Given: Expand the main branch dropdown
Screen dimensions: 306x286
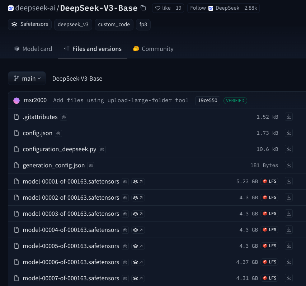Looking at the screenshot, I should (27, 78).
